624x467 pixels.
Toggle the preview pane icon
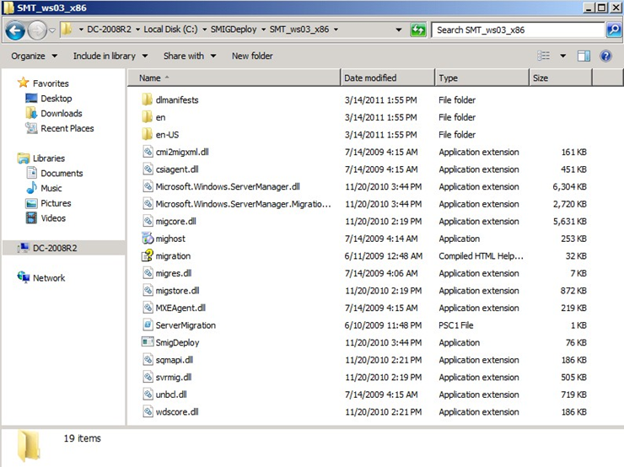click(x=584, y=56)
